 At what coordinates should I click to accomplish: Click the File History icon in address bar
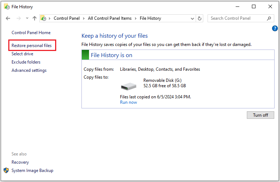[43, 18]
